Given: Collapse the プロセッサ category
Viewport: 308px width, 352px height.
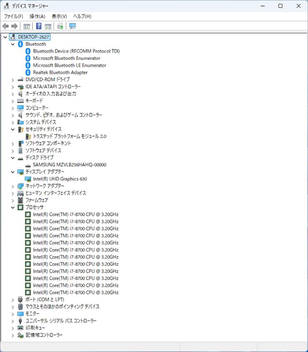Looking at the screenshot, I should coord(13,207).
